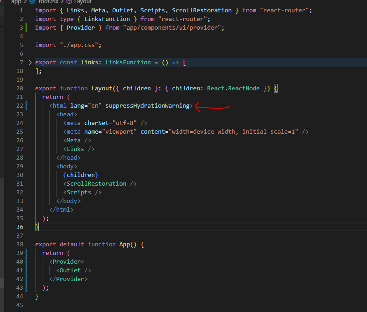Screen dimensions: 367x312
Task: Open the root.tsx breadcrumb item
Action: 48,2
